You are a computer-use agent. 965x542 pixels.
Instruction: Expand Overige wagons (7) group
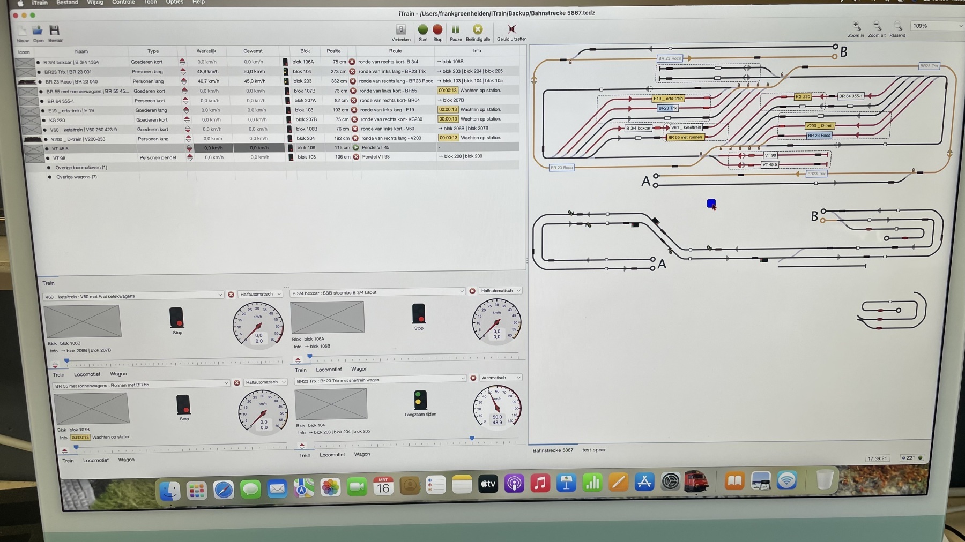click(50, 177)
